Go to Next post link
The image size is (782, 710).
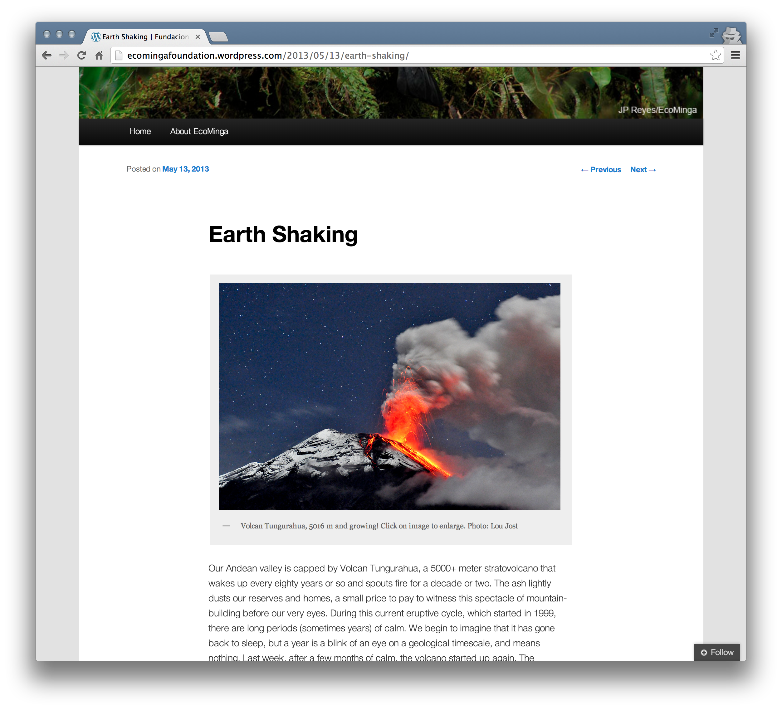tap(643, 170)
